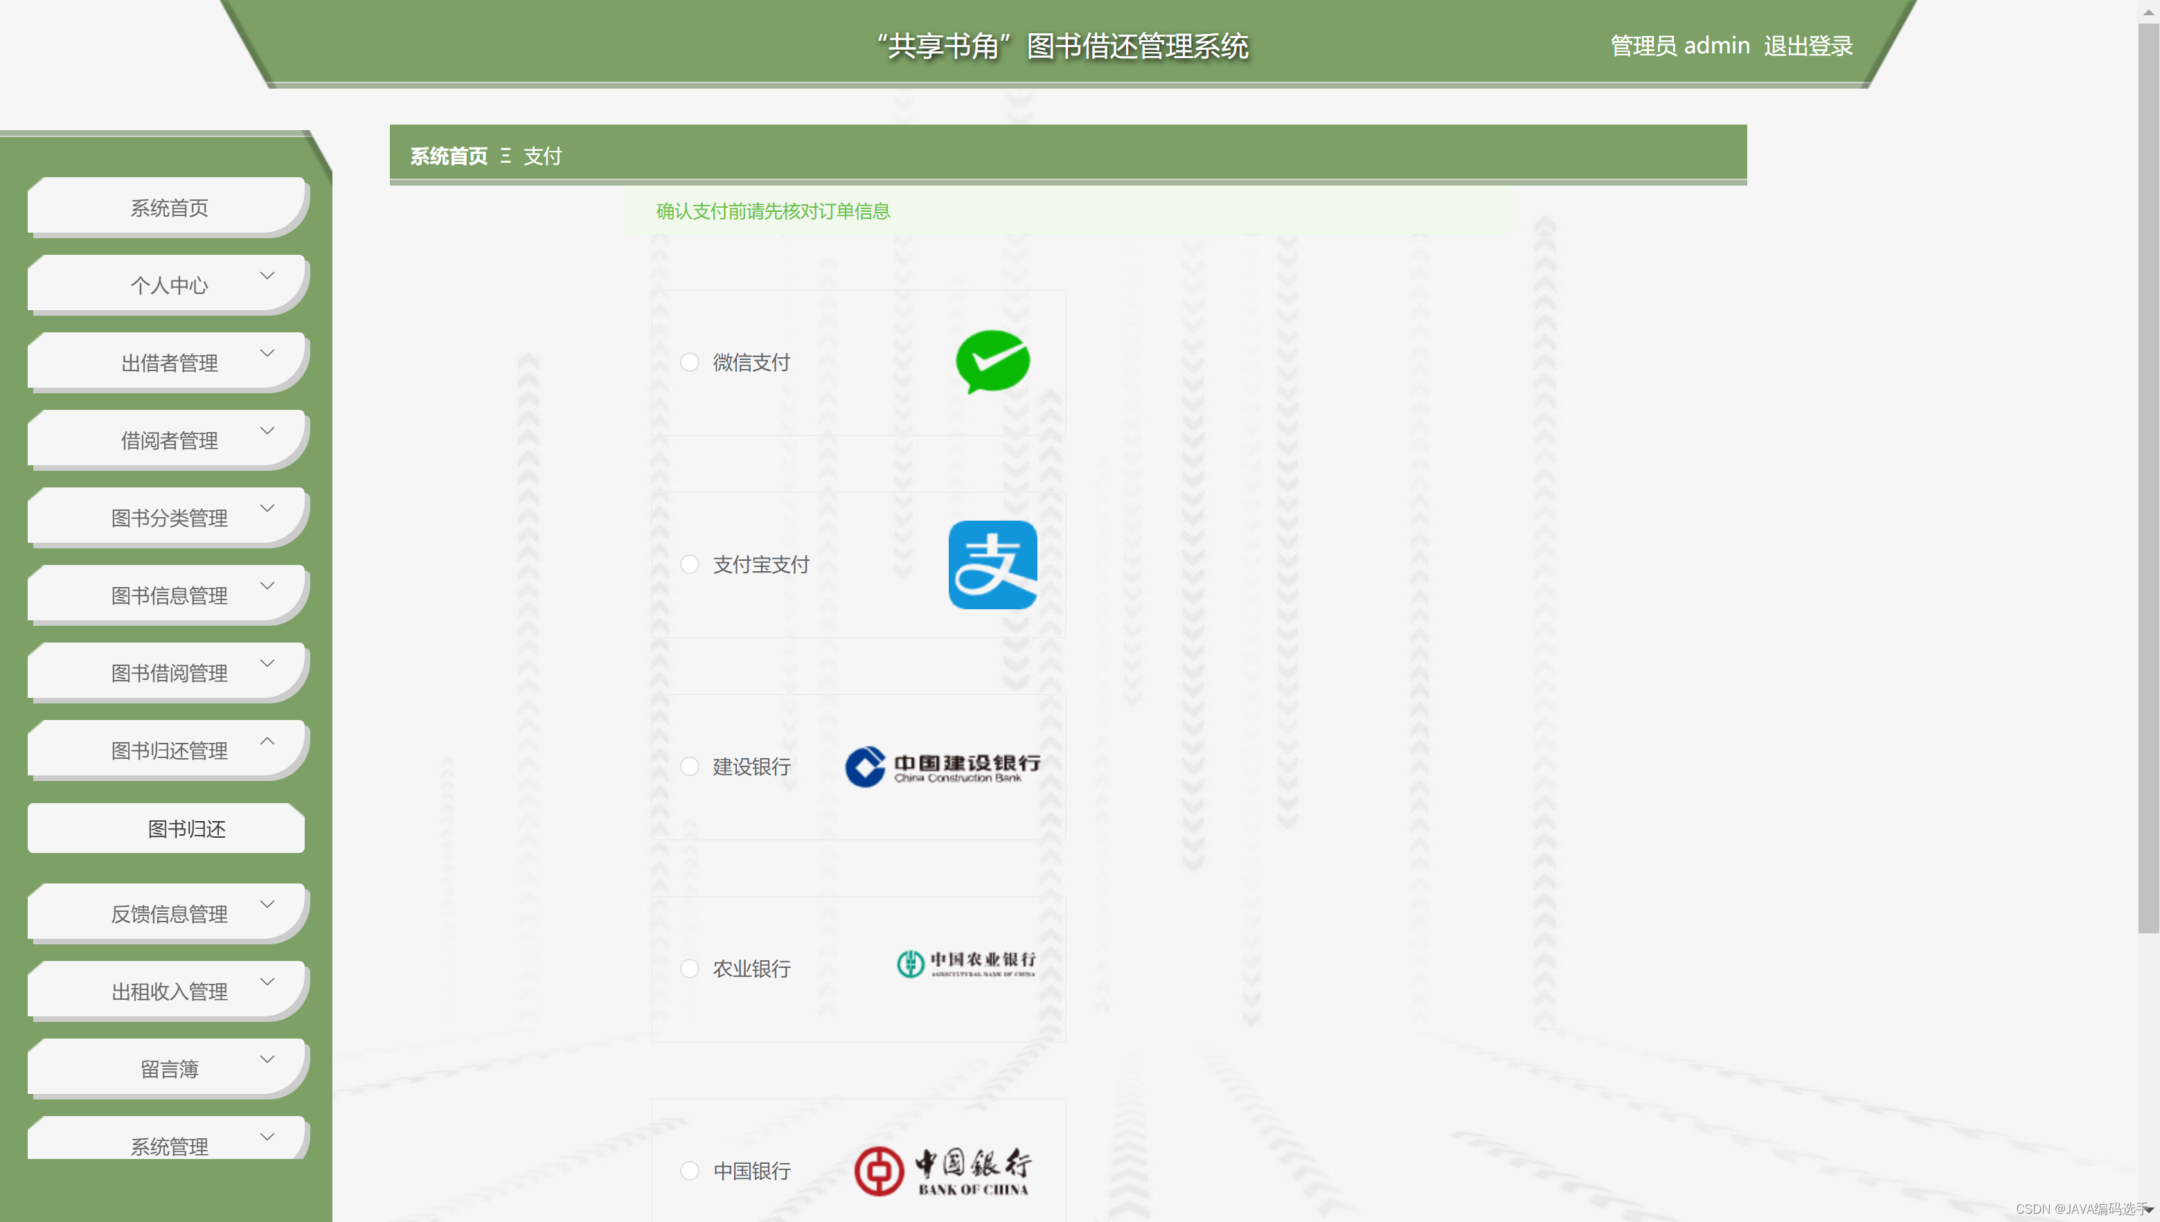
Task: Expand the 图书信息管理 chevron
Action: (x=267, y=586)
